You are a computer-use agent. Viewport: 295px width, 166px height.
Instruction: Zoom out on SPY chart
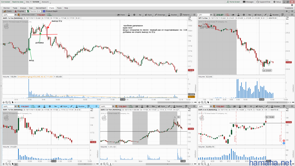[x=205, y=102]
